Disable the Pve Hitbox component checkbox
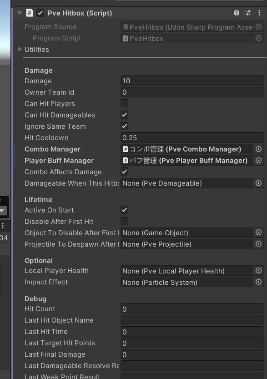267x379 pixels. point(40,13)
